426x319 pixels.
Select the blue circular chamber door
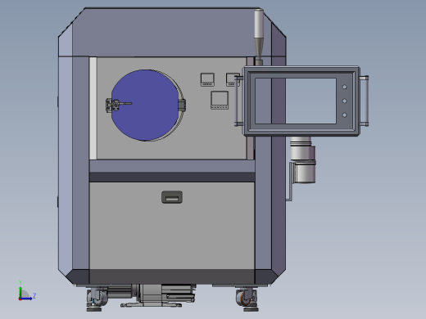pyautogui.click(x=145, y=106)
